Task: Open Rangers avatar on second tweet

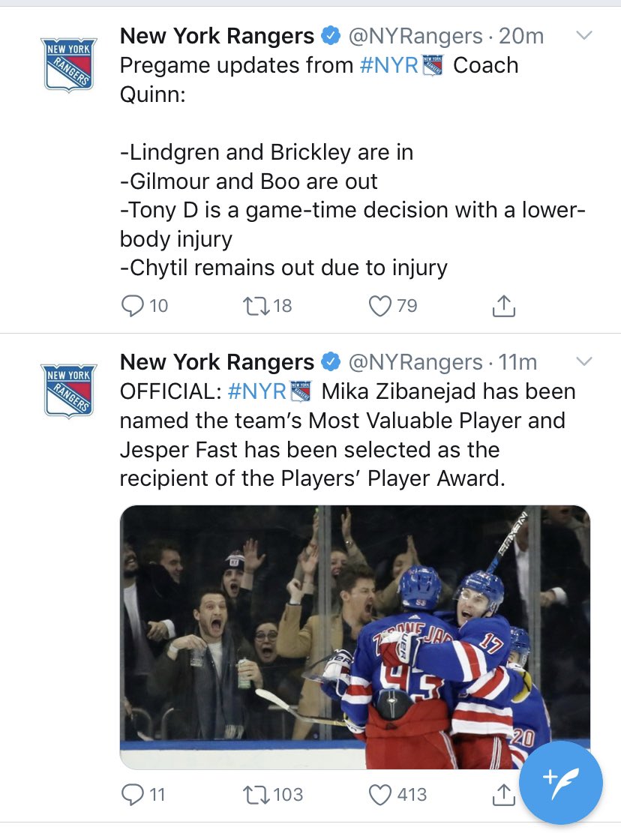Action: pos(68,391)
